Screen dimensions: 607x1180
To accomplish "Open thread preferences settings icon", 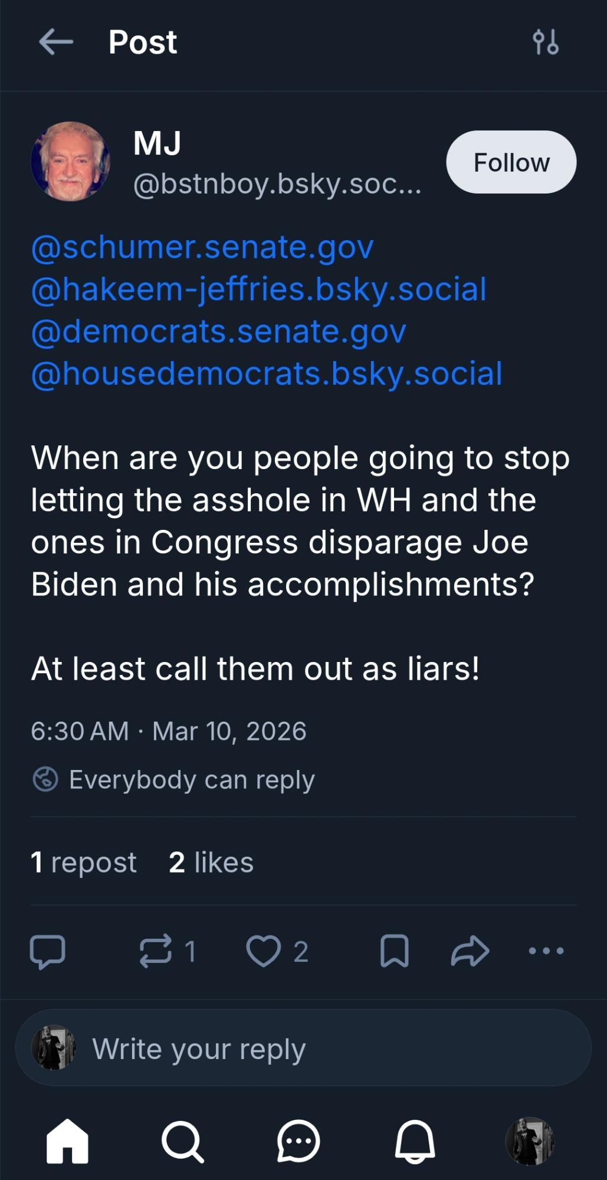I will (546, 42).
